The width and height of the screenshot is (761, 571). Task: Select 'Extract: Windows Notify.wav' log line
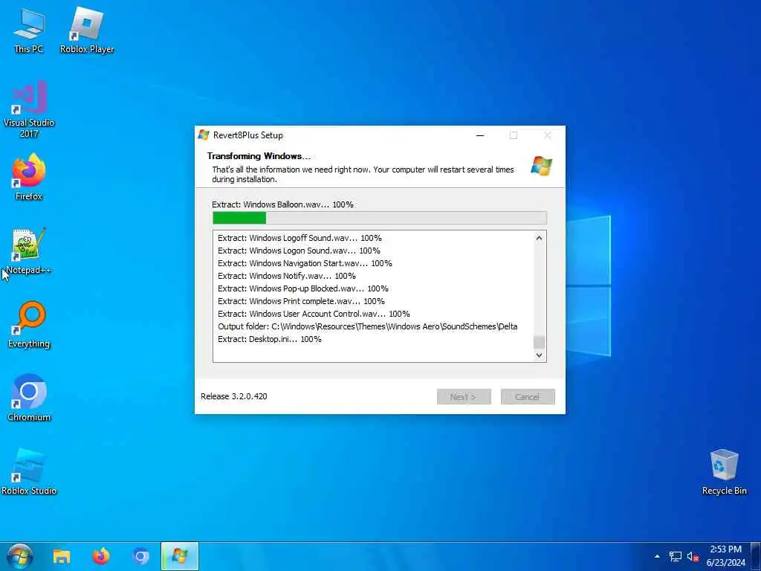(x=287, y=276)
